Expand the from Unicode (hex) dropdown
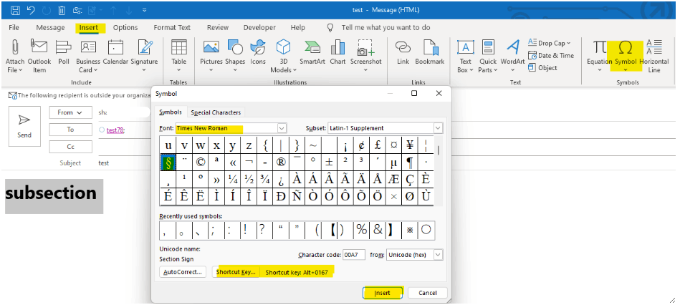The image size is (680, 305). 438,255
